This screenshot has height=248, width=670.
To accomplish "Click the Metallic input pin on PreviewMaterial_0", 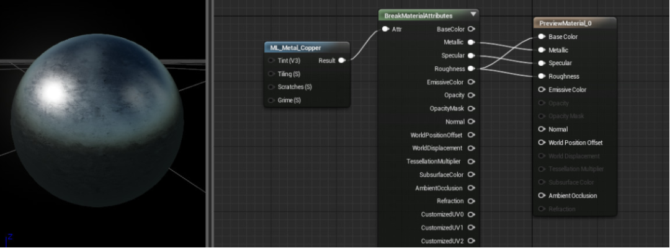I will click(x=542, y=50).
